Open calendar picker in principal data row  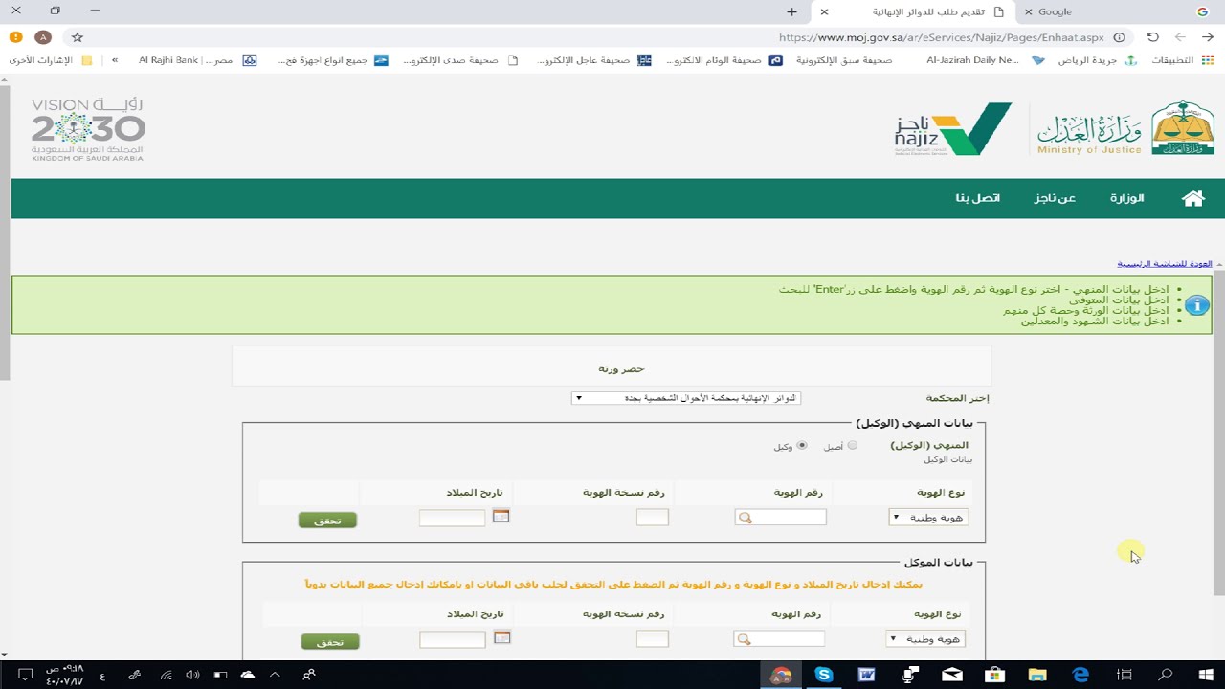501,637
